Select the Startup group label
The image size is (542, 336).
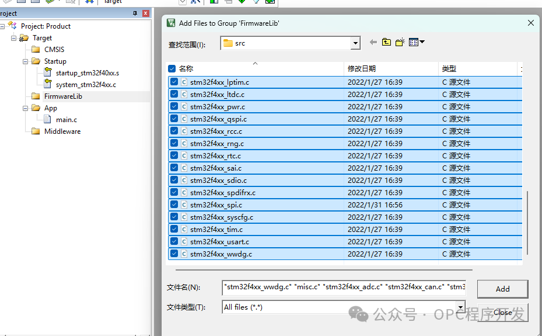tap(55, 61)
